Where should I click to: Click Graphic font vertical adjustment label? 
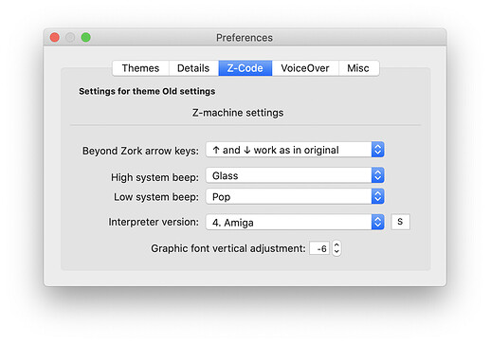(x=228, y=248)
